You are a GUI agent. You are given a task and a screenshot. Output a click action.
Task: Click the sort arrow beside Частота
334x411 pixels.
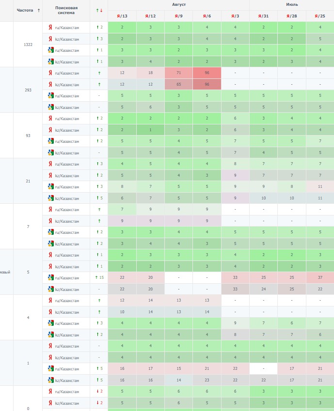39,11
